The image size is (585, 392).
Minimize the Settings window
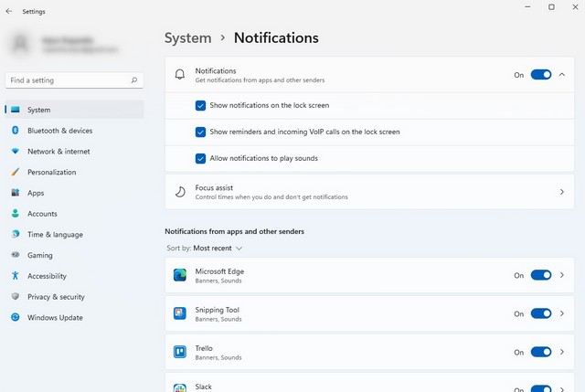point(527,6)
